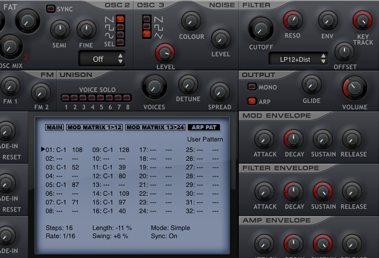Click the 'Rate: 1/16' value
The height and width of the screenshot is (258, 379).
pyautogui.click(x=61, y=236)
